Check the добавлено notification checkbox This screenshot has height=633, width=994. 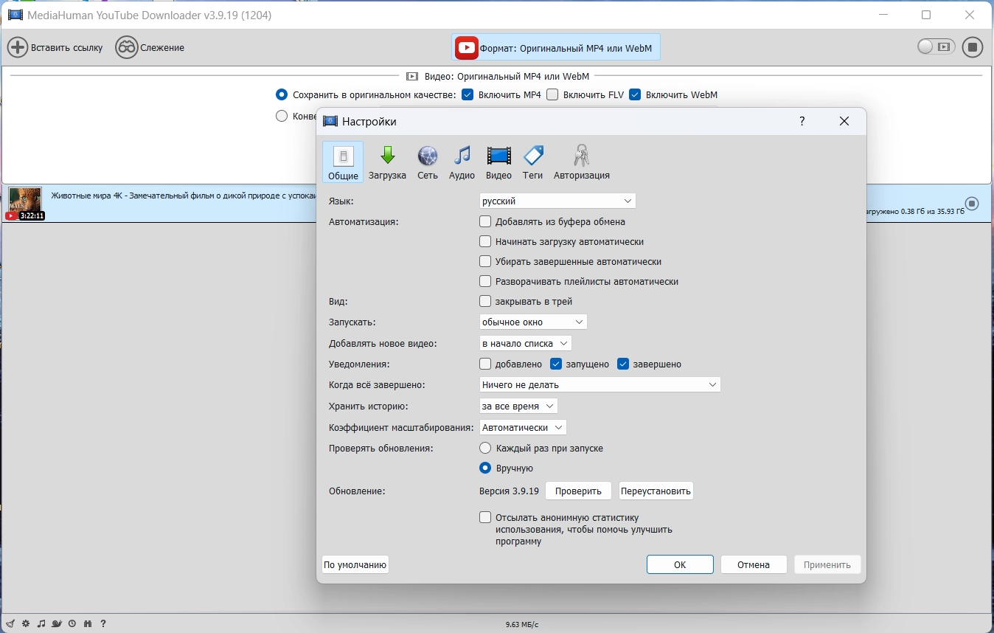coord(485,364)
